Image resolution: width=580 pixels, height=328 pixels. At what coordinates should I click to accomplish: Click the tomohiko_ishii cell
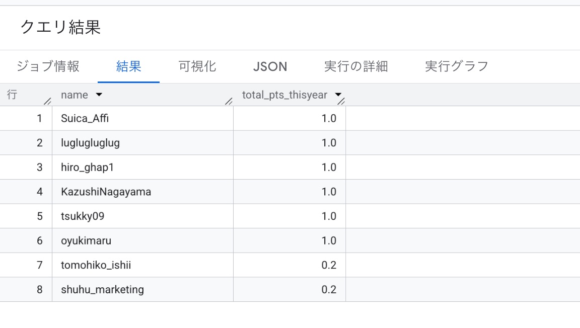tap(96, 265)
